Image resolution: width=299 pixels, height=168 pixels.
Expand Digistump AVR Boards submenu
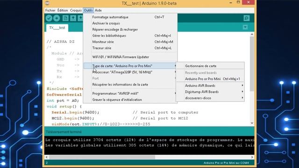click(x=210, y=92)
